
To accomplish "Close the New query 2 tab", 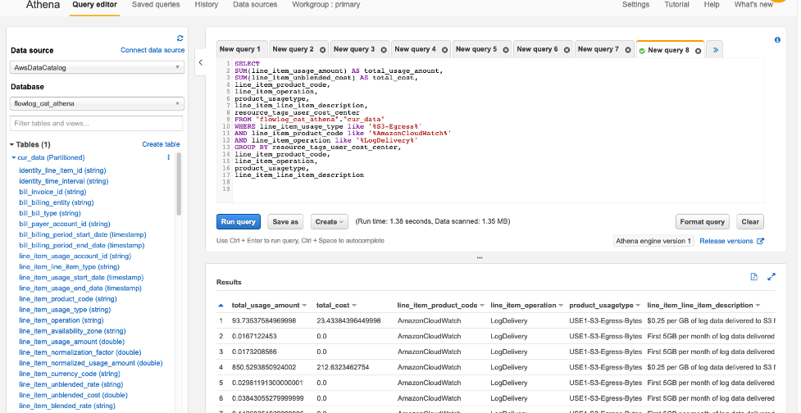I will tap(323, 50).
